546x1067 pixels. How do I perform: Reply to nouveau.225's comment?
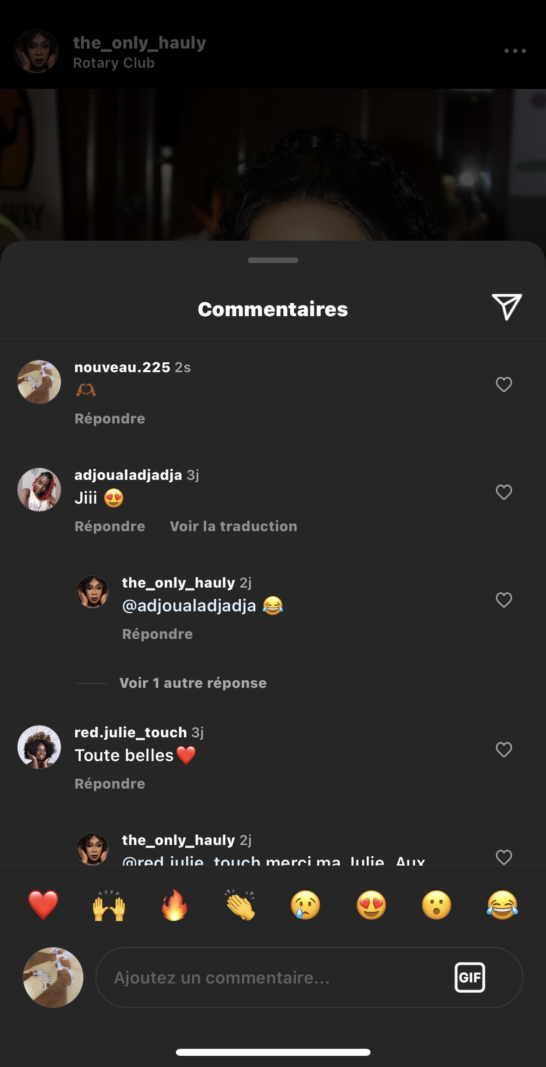(110, 419)
